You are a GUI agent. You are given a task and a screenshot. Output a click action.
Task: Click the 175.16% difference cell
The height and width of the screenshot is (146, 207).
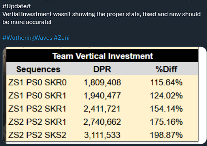point(166,122)
